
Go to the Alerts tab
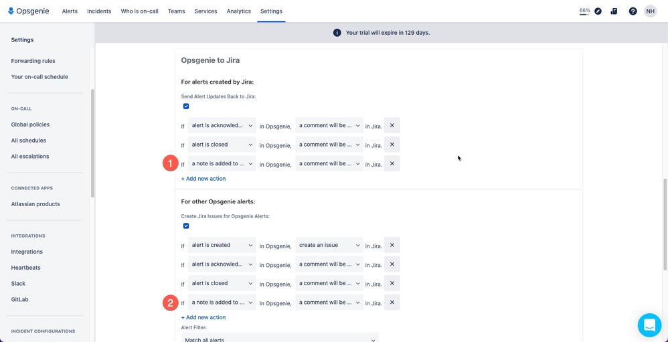pyautogui.click(x=70, y=11)
